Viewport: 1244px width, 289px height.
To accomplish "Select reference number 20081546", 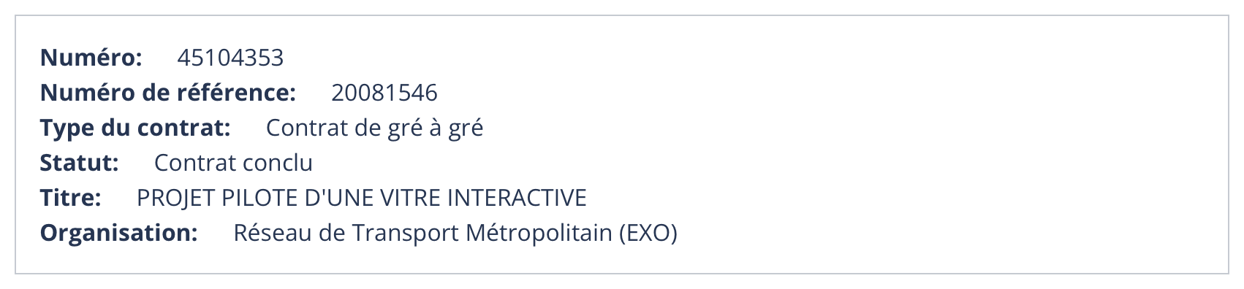I will (384, 93).
